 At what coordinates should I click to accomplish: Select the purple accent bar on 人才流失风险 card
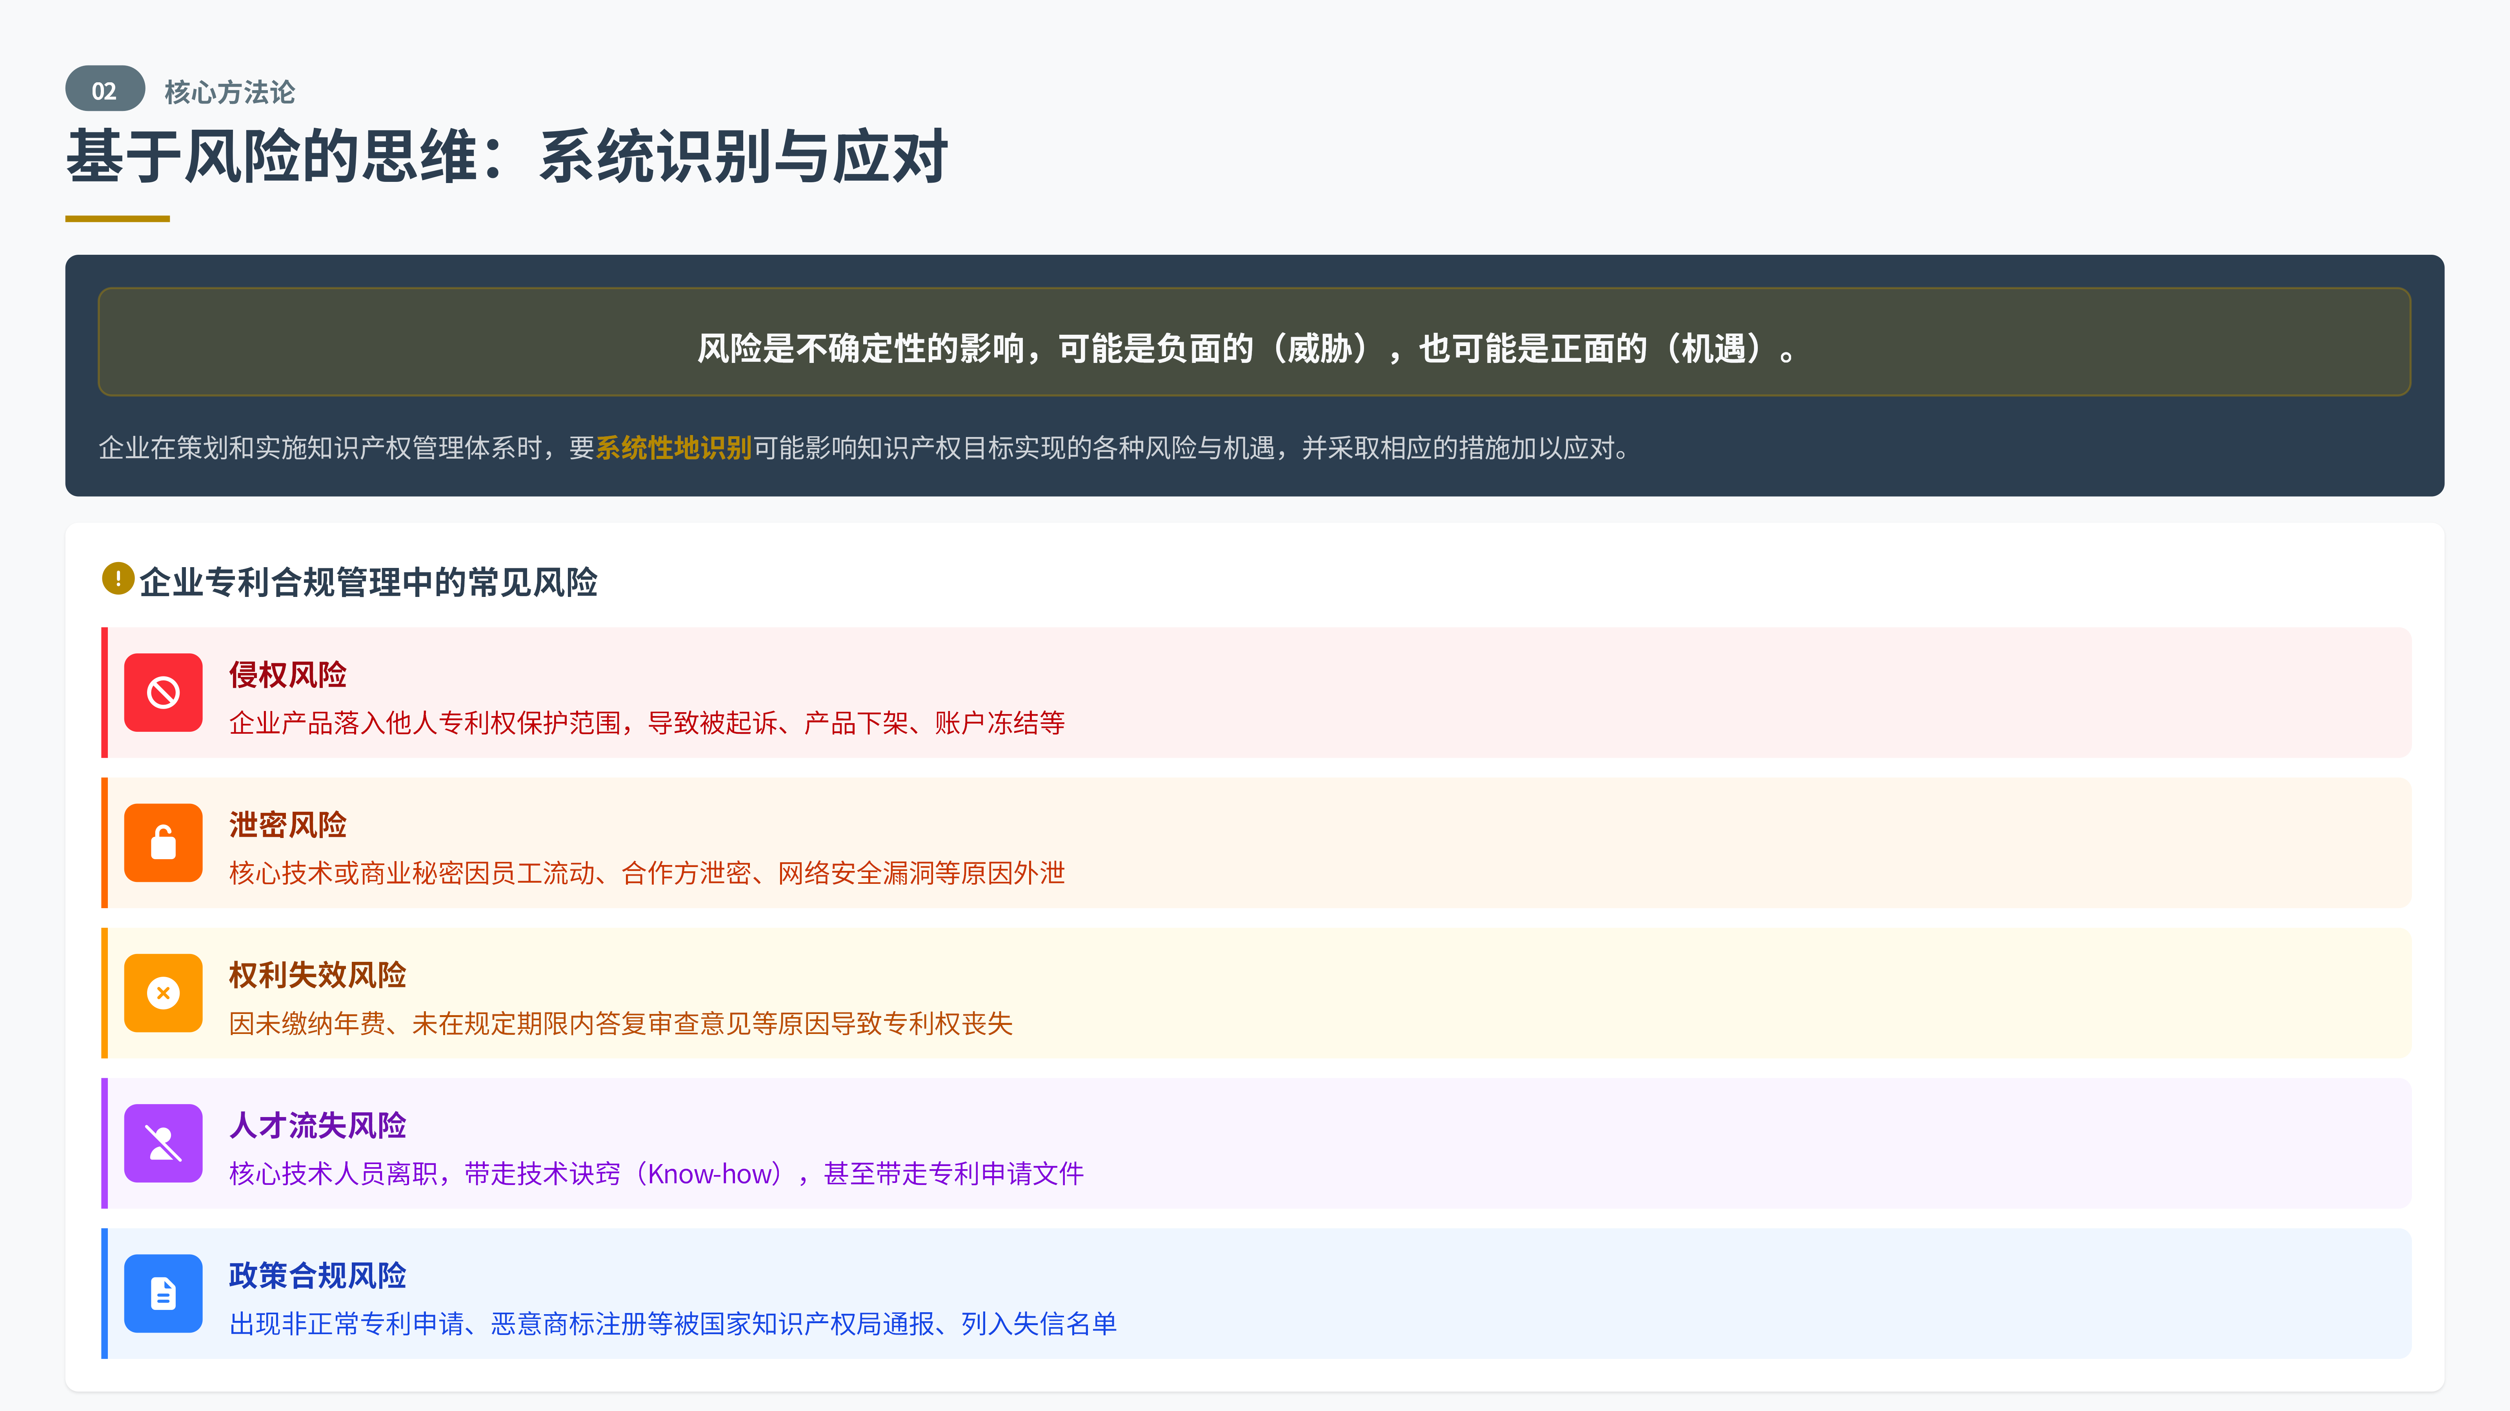pyautogui.click(x=104, y=1143)
